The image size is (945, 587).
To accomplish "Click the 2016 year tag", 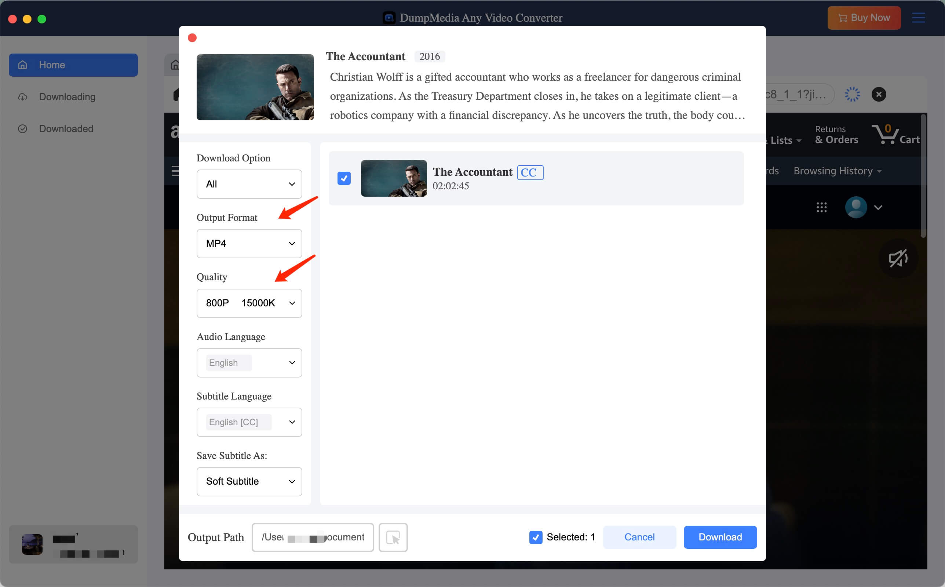I will (x=429, y=56).
